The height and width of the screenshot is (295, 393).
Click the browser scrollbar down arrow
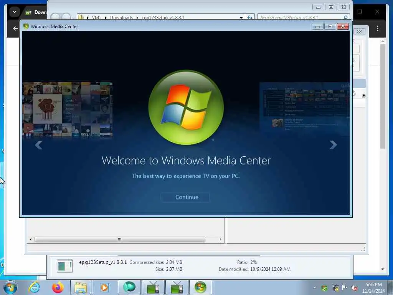point(383,269)
